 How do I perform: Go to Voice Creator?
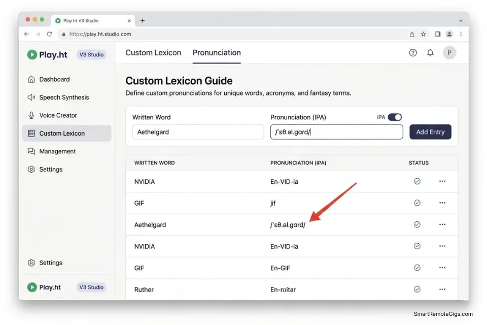pos(67,115)
